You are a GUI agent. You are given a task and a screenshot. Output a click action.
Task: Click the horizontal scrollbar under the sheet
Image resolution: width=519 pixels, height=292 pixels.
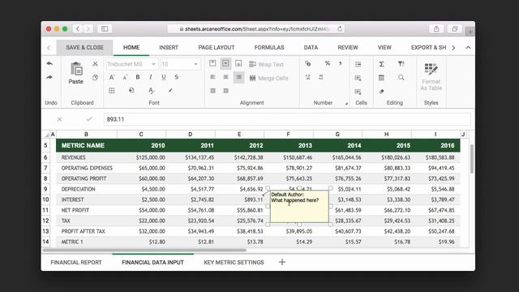click(144, 251)
